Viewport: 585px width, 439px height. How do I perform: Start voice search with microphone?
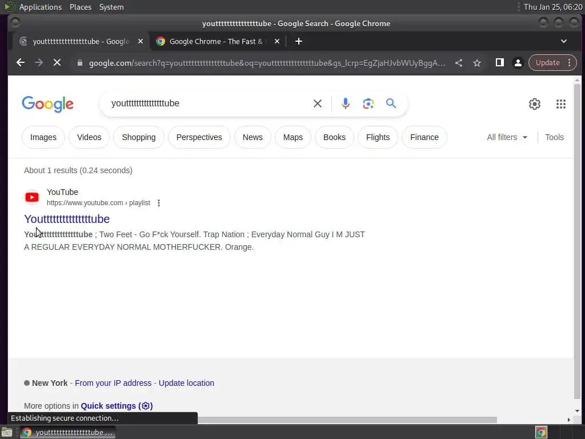(346, 103)
